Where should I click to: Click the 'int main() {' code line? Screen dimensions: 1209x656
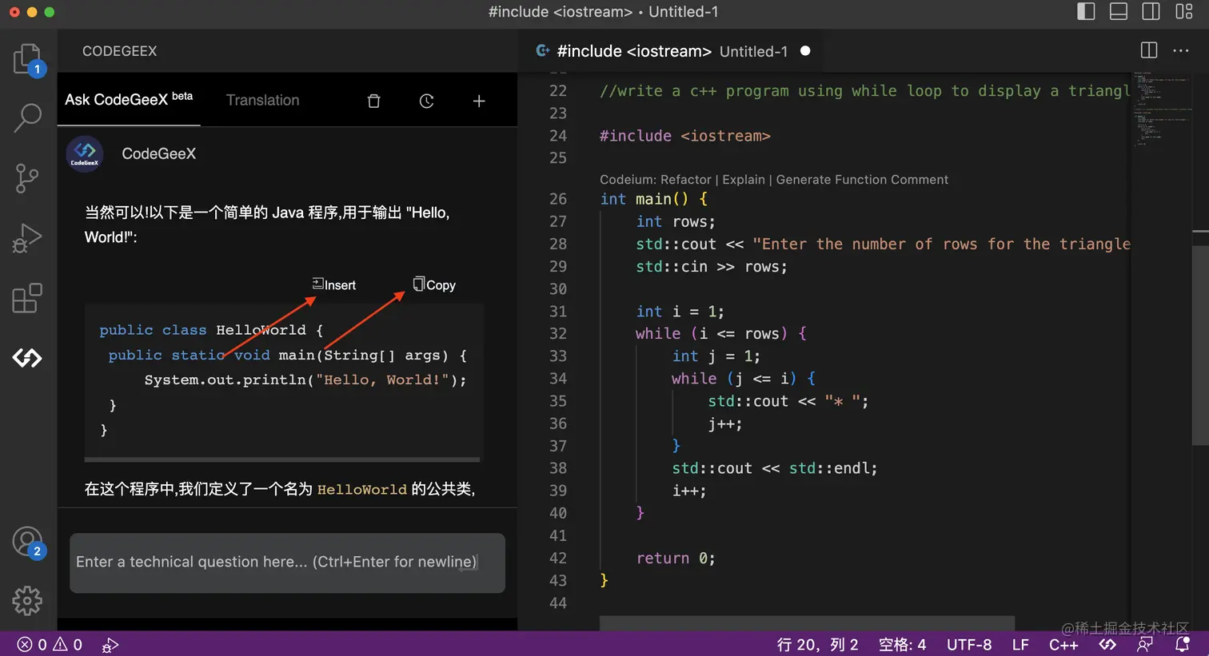click(654, 199)
